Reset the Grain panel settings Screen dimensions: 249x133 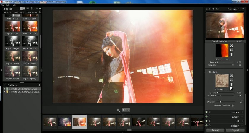tap(209, 117)
